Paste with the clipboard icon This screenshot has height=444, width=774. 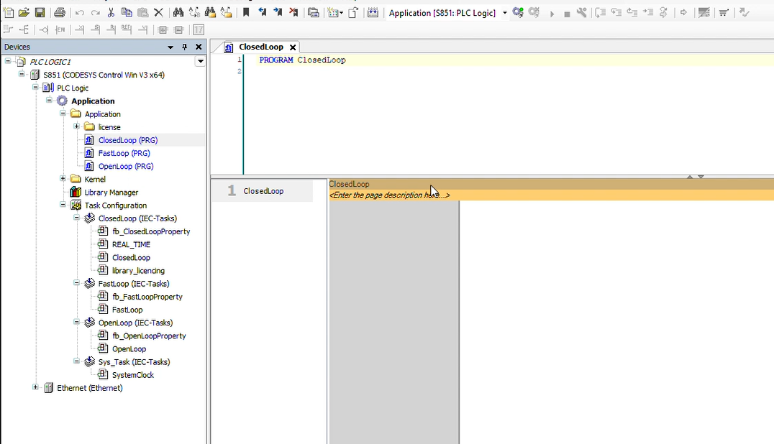pos(142,13)
